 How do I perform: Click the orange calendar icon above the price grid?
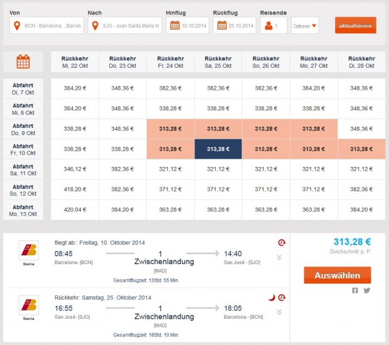(x=23, y=61)
